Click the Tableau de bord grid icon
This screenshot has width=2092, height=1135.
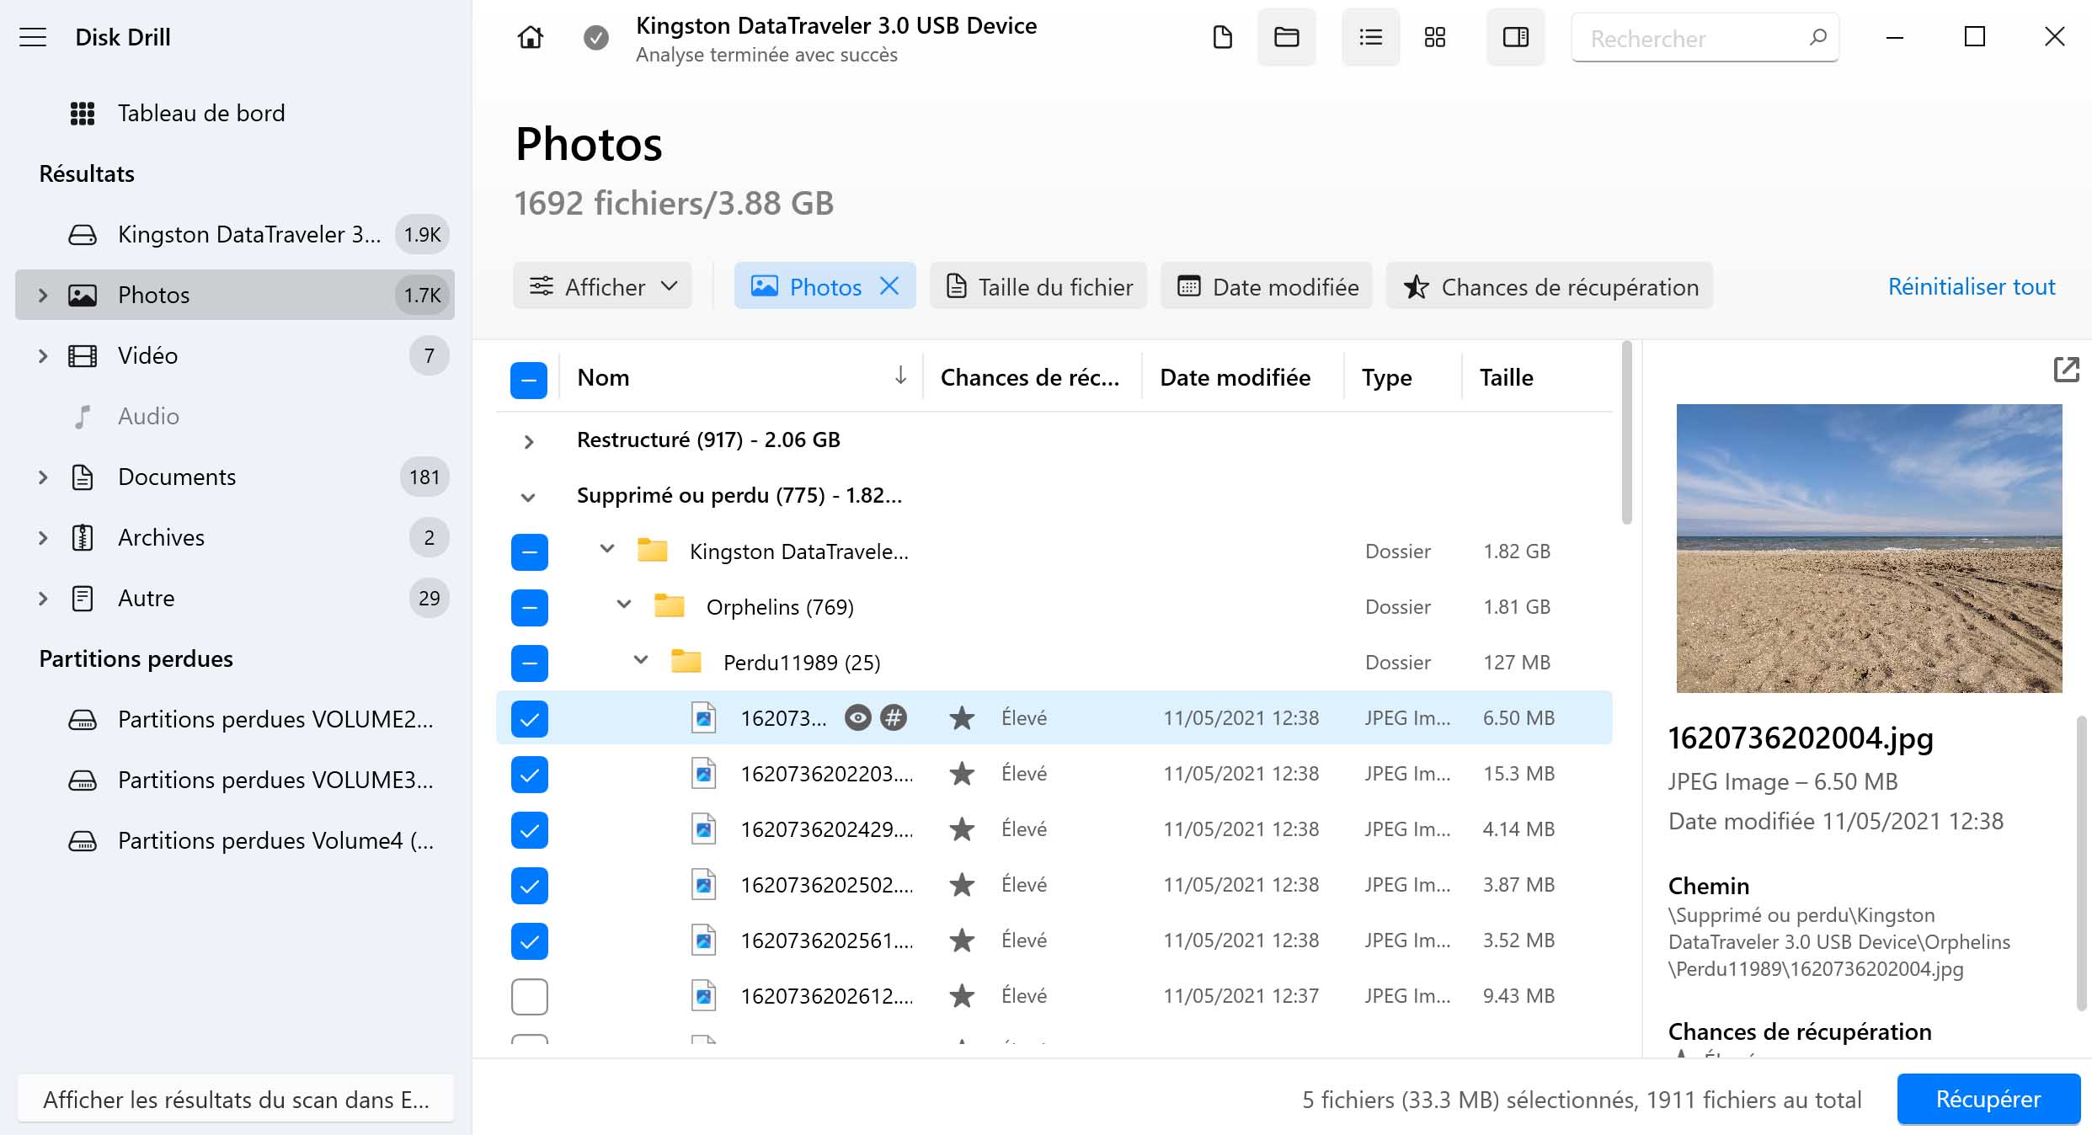point(83,113)
